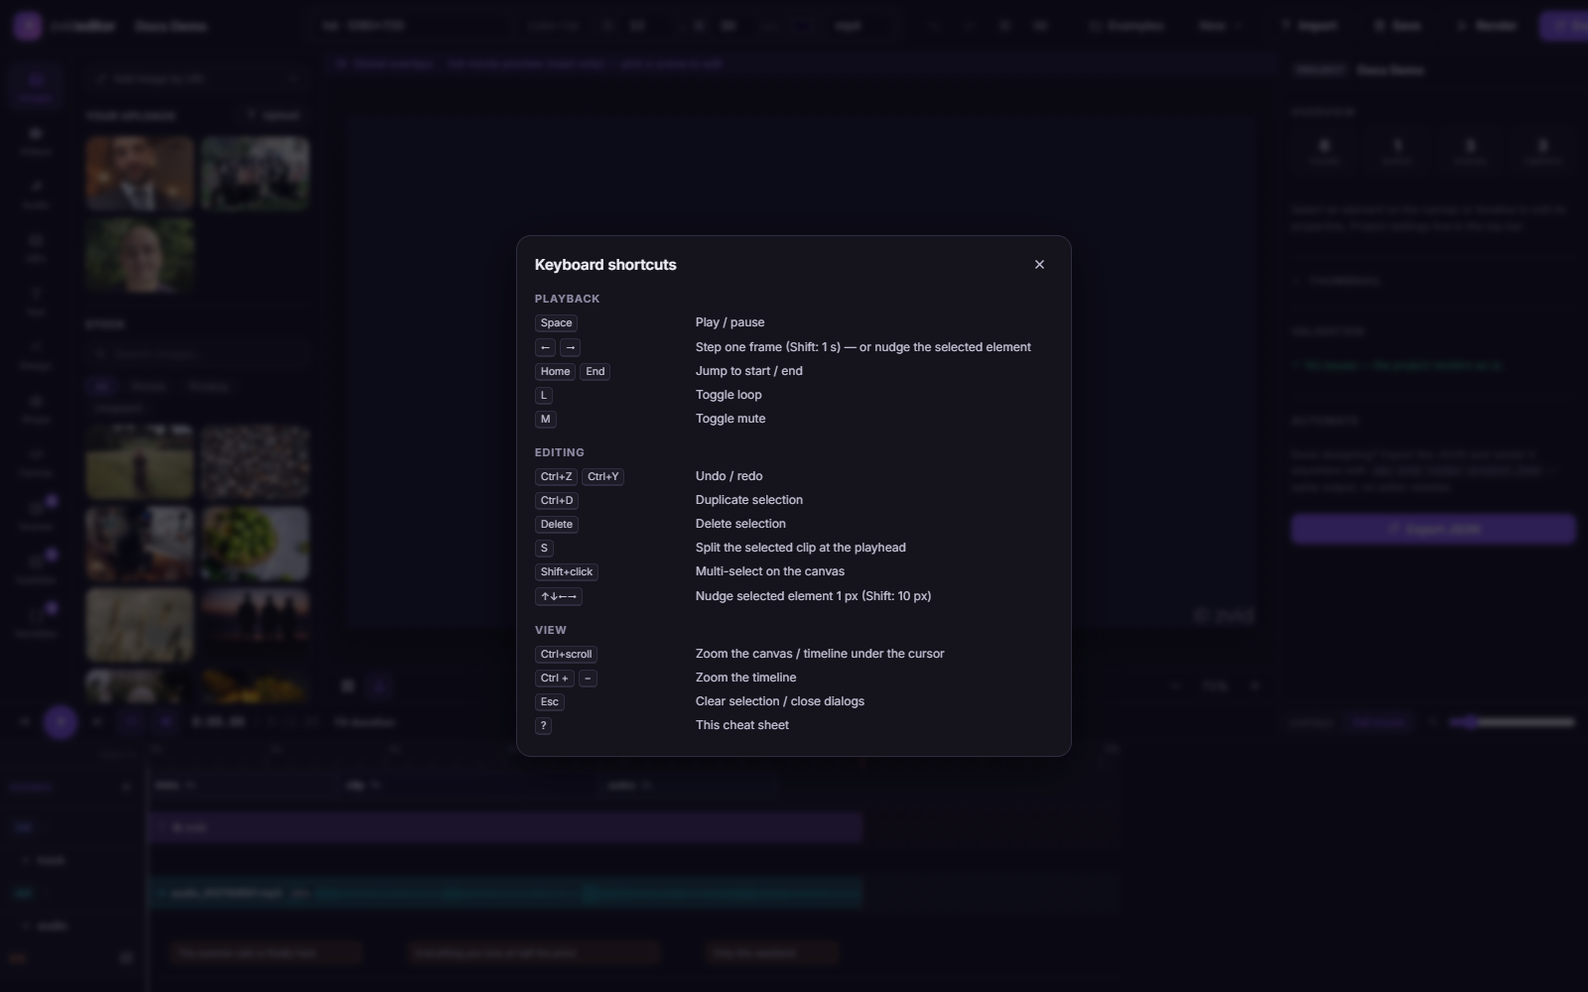Click the Delete key cap

[556, 525]
